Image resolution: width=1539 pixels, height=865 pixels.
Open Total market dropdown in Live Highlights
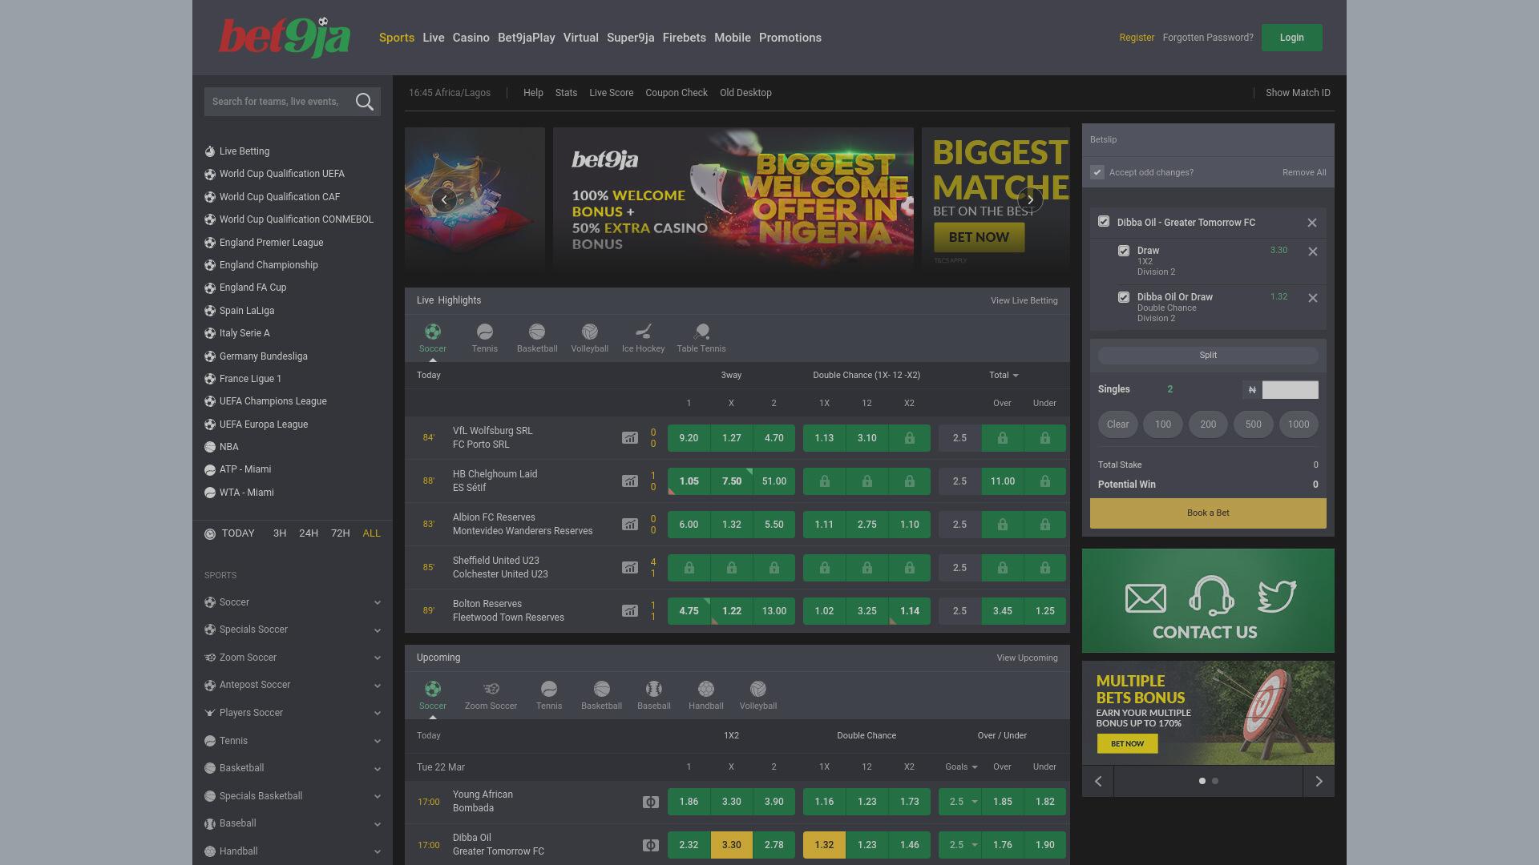tap(1004, 375)
